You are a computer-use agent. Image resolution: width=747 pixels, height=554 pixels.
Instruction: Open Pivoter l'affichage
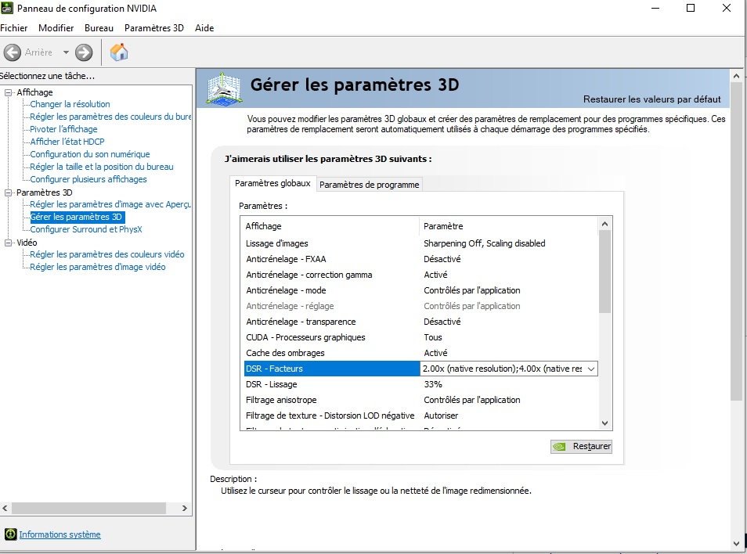[x=64, y=129]
